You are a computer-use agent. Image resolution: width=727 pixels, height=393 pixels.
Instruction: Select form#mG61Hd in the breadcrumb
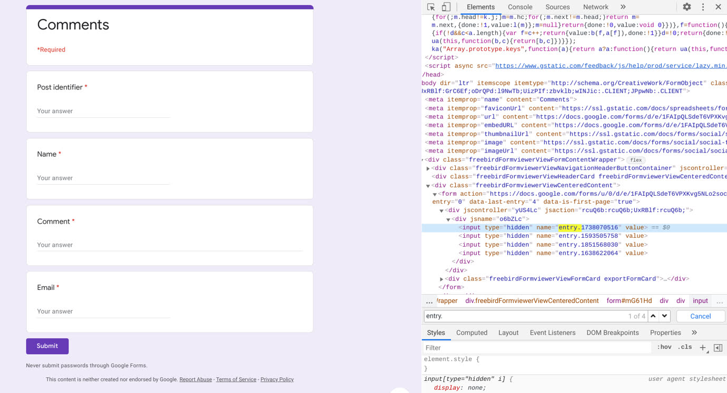click(x=629, y=301)
